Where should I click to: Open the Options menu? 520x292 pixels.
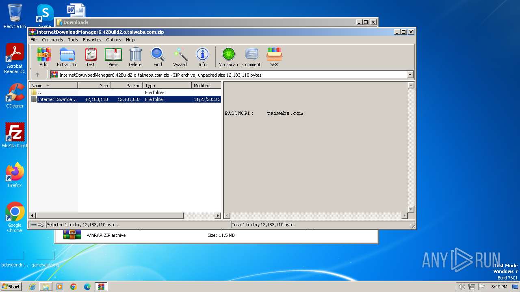tap(114, 40)
